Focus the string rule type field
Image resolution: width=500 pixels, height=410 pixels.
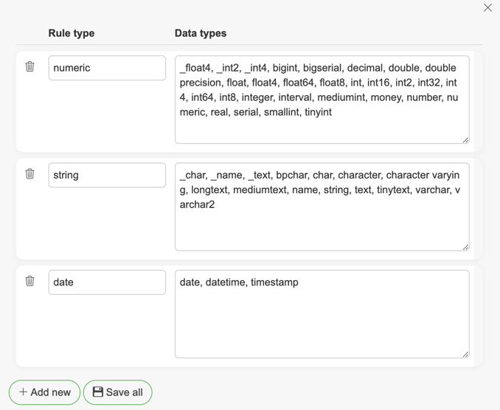click(x=107, y=176)
